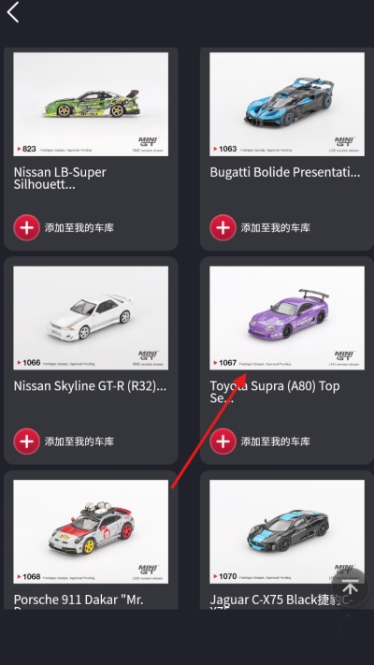Tap the back arrow at top left
Screen dimensions: 374x665
(x=14, y=12)
